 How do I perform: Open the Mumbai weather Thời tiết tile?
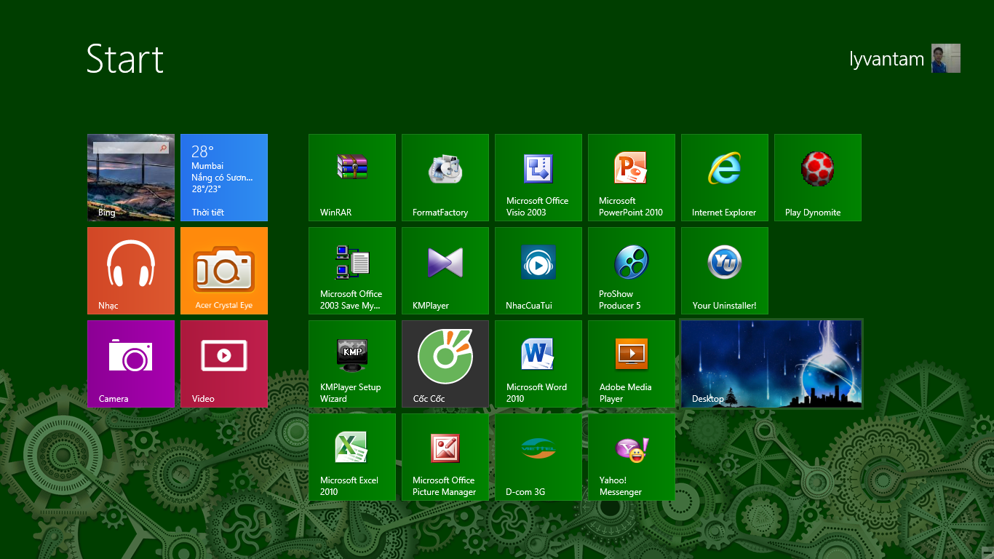224,178
